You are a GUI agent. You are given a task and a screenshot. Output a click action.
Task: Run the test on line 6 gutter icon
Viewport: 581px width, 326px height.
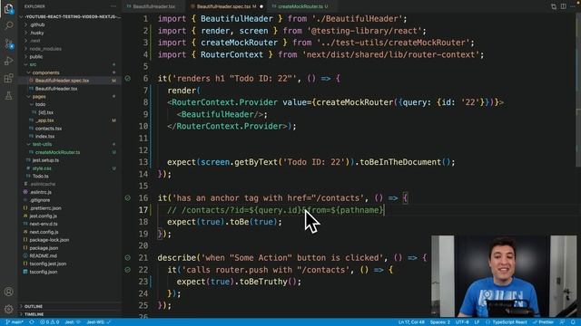coord(127,79)
